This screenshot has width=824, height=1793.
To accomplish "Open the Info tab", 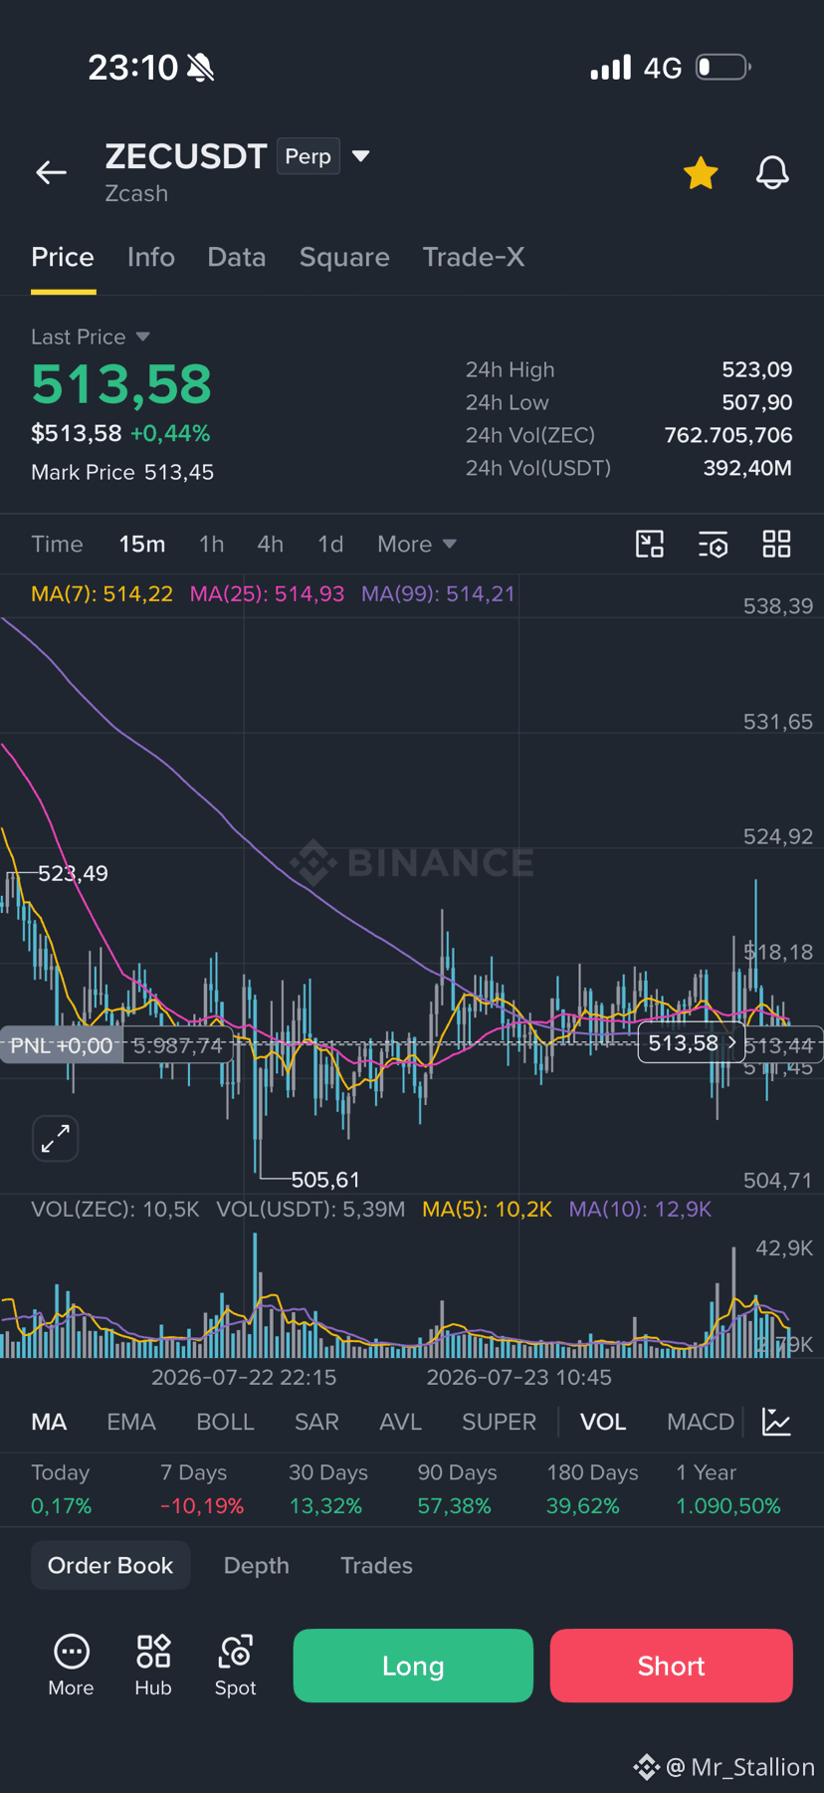I will (x=151, y=257).
